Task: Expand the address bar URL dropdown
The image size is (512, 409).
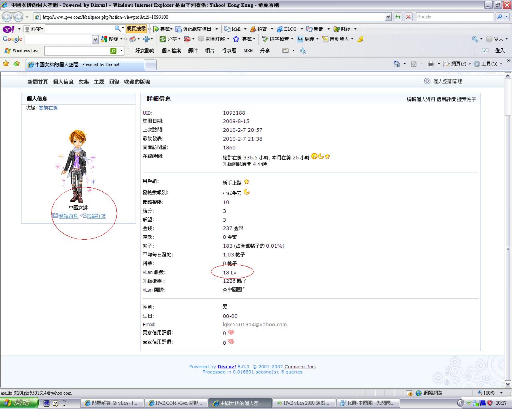Action: click(x=388, y=17)
